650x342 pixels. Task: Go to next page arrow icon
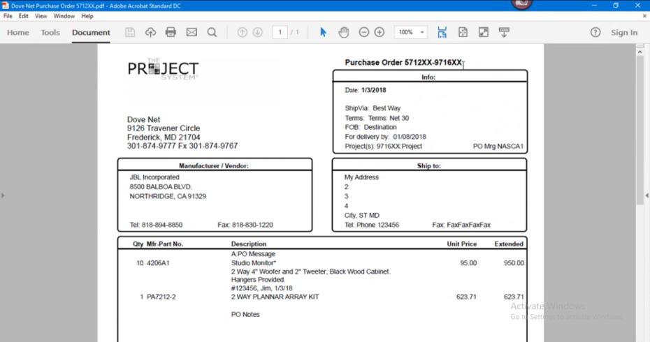[x=257, y=32]
